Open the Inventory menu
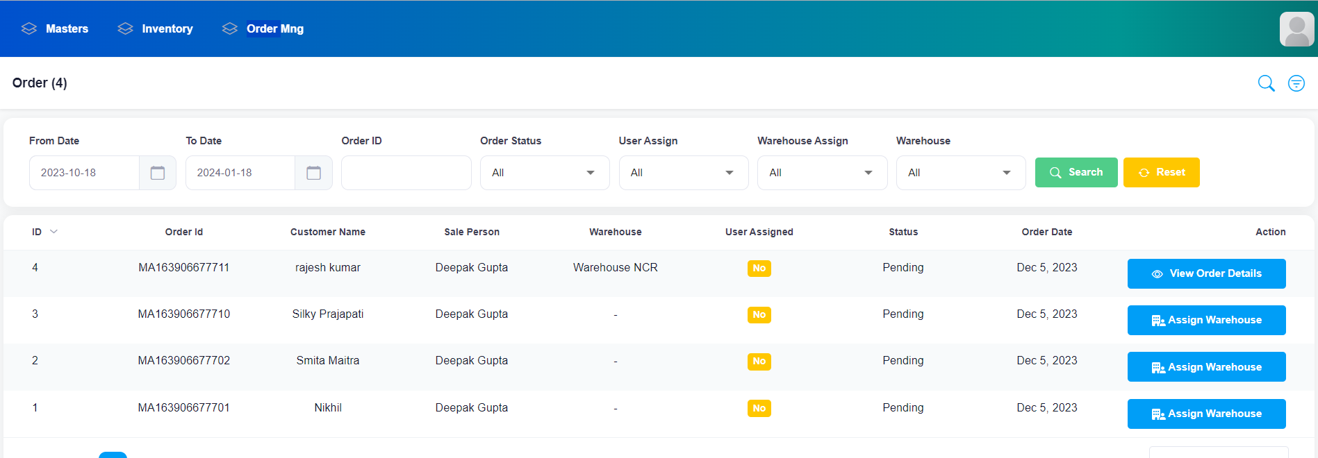The height and width of the screenshot is (458, 1318). coord(167,28)
